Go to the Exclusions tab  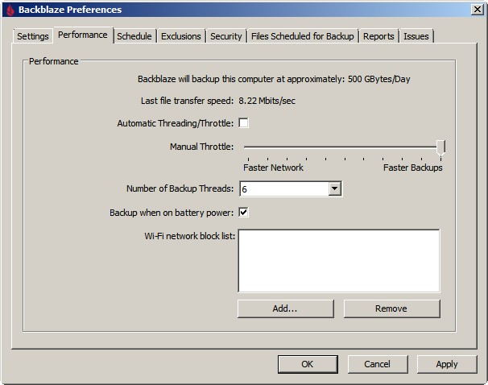(x=181, y=36)
